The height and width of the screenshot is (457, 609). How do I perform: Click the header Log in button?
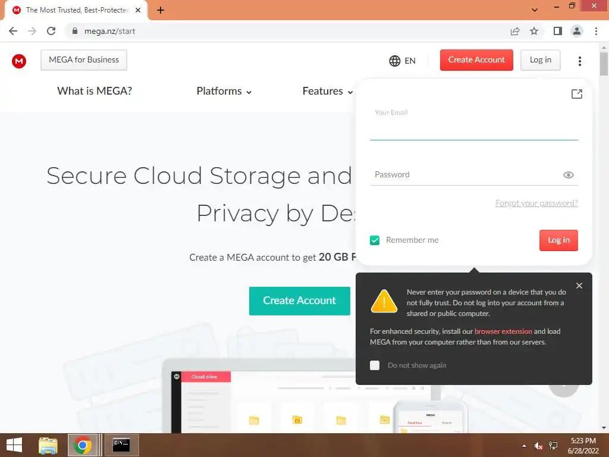point(540,60)
